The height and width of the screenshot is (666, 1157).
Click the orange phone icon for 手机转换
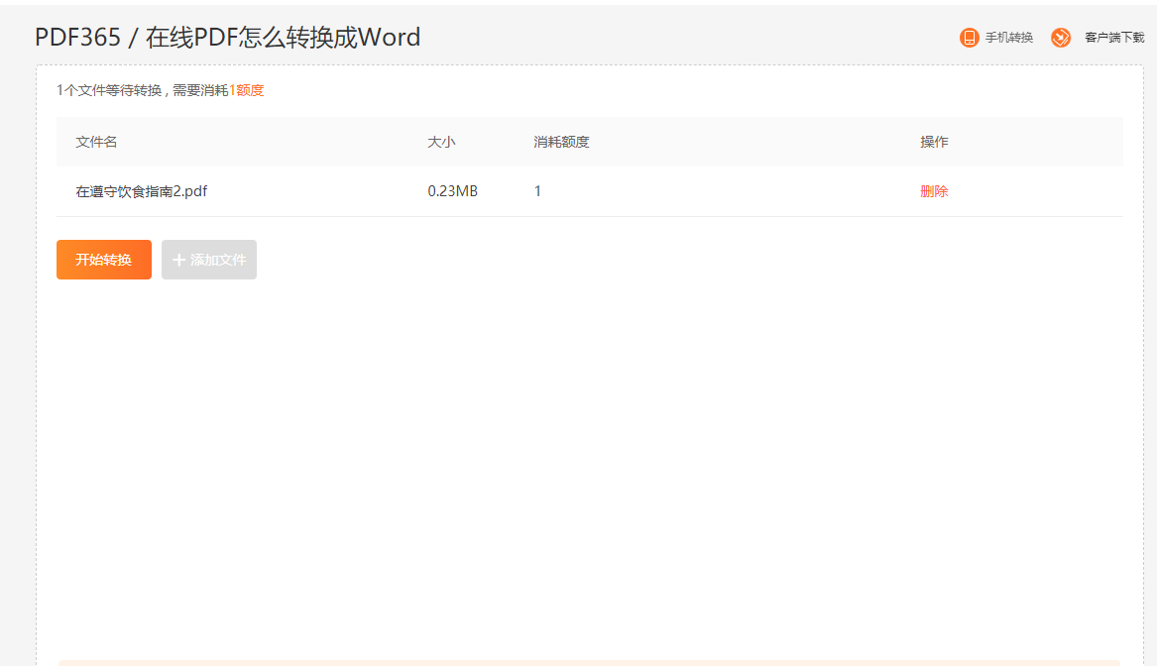coord(969,38)
